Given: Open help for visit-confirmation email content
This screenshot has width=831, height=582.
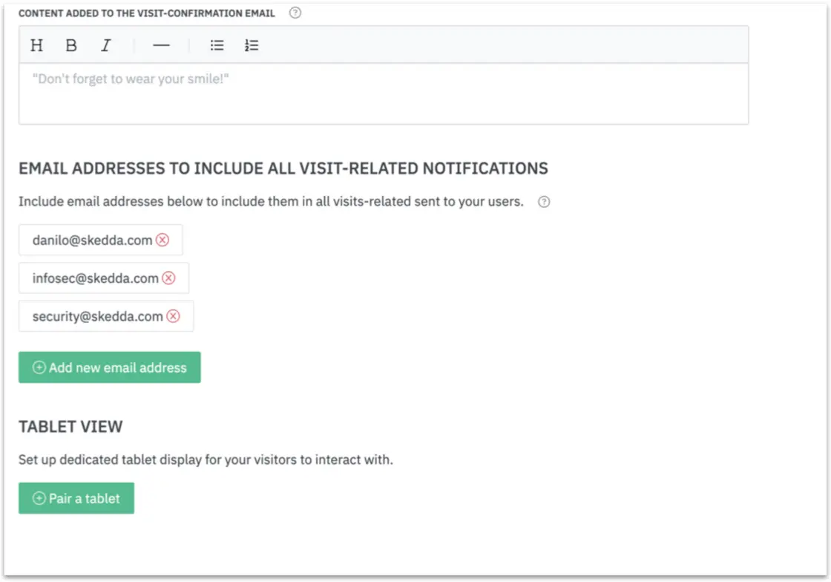Looking at the screenshot, I should pyautogui.click(x=295, y=13).
